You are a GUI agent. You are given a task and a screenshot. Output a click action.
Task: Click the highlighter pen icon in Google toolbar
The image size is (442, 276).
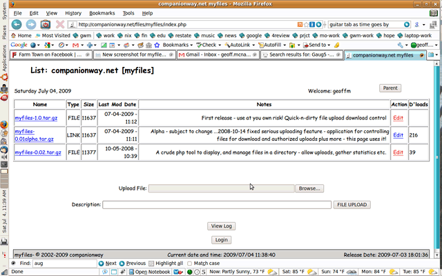[336, 45]
